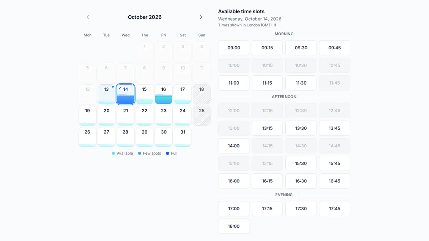The image size is (429, 241).
Task: Pick the 17:15 time slot
Action: tap(267, 209)
